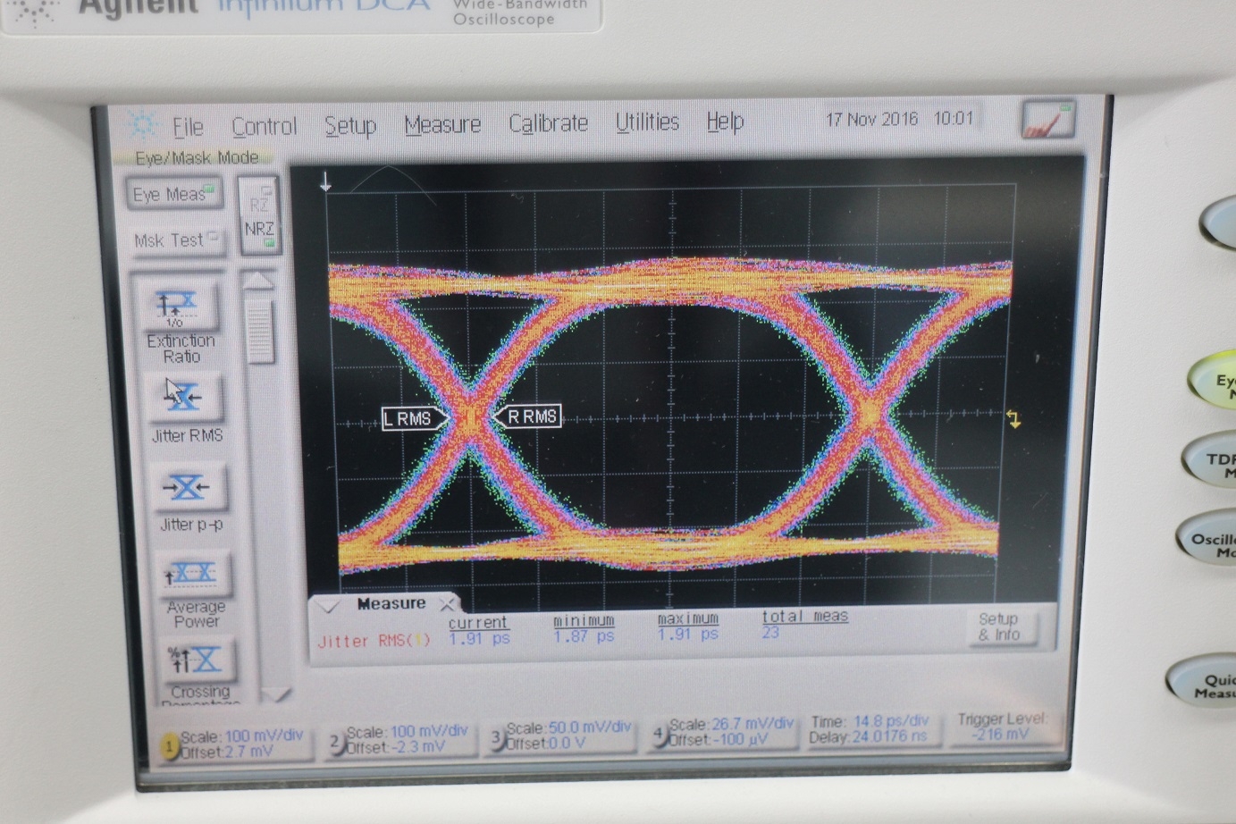Collapse the Measure results panel arrow

click(330, 608)
